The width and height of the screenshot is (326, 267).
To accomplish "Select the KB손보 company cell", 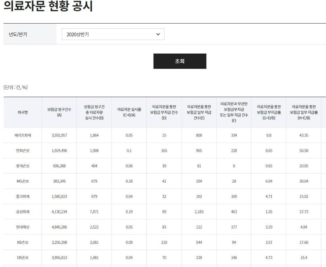I will point(23,242).
